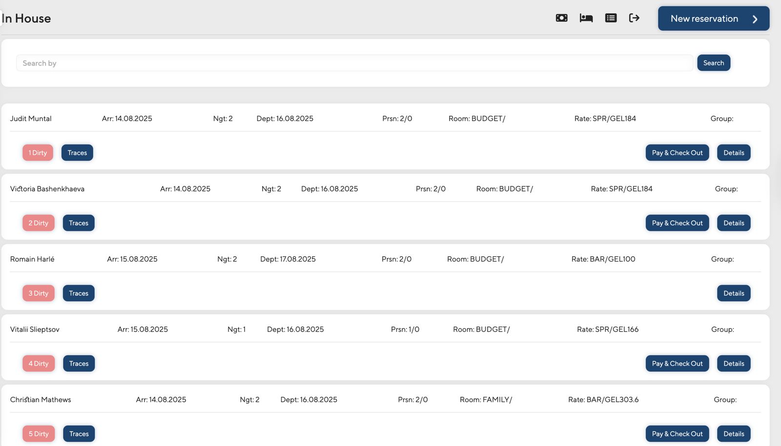The width and height of the screenshot is (781, 446).
Task: Click the logout arrow icon
Action: [x=634, y=18]
